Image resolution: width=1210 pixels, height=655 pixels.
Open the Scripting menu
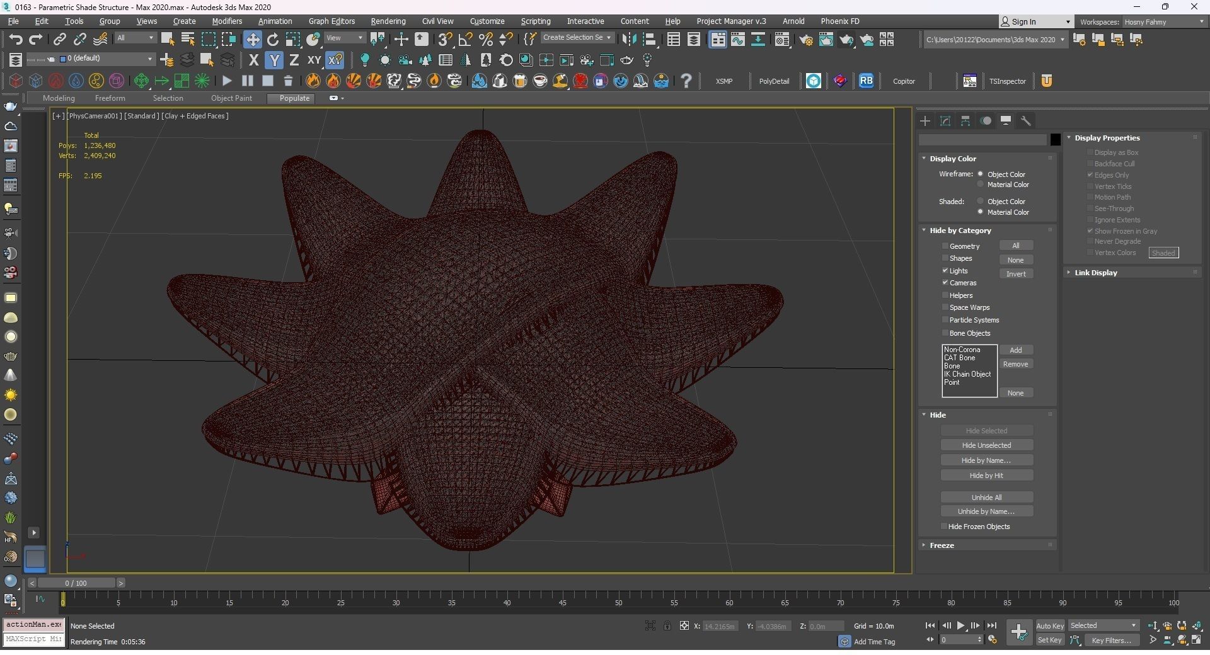tap(535, 21)
